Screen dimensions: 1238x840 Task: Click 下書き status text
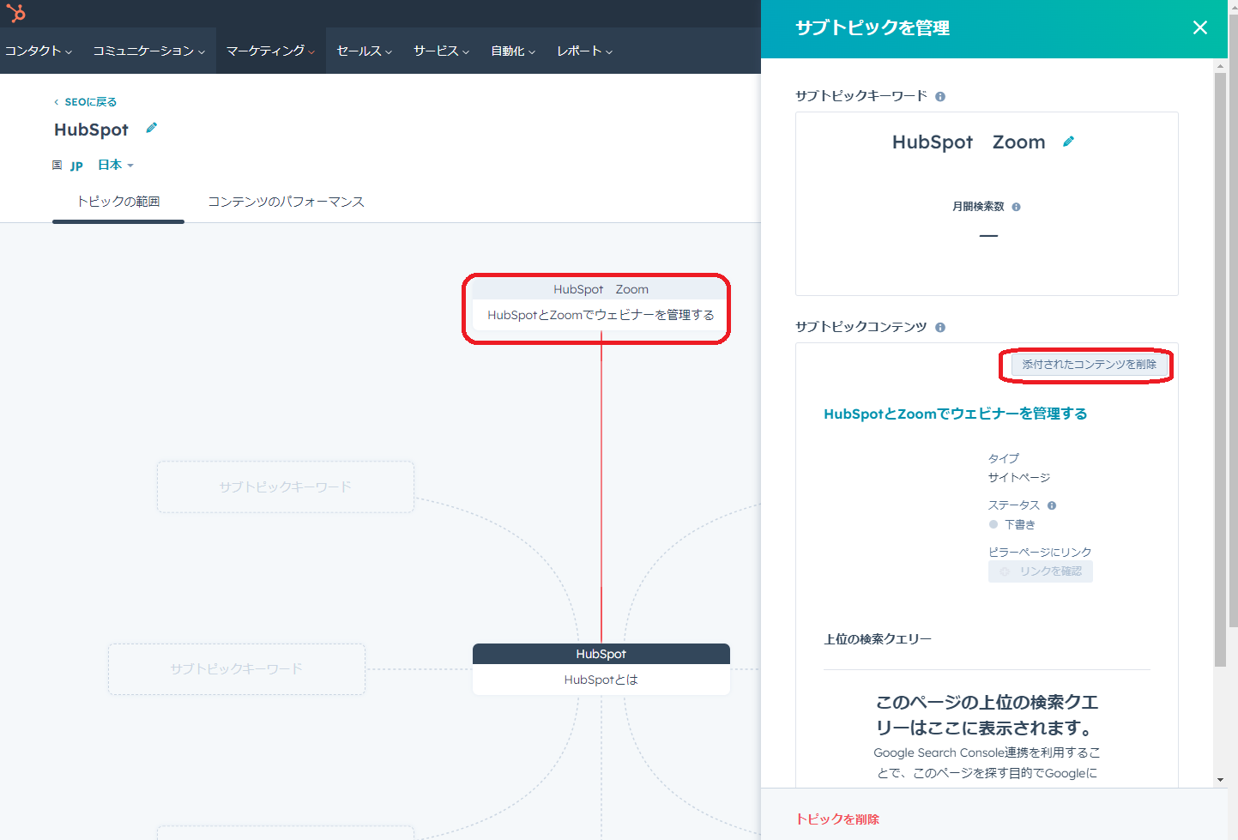click(1020, 525)
